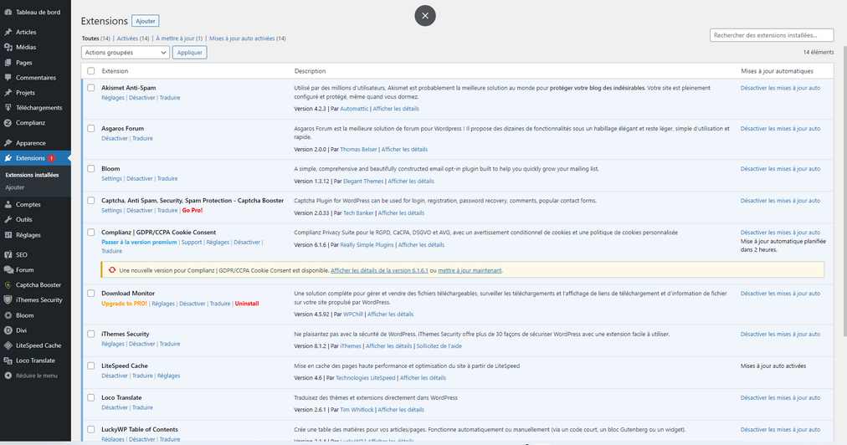Click Settings link under Bloom plugin
Image resolution: width=847 pixels, height=445 pixels.
coord(112,179)
